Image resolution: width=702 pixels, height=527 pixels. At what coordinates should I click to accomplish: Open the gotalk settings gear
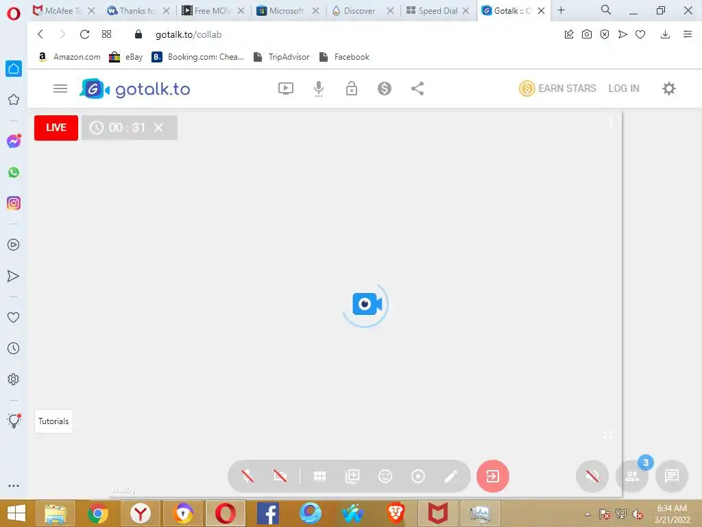(669, 89)
